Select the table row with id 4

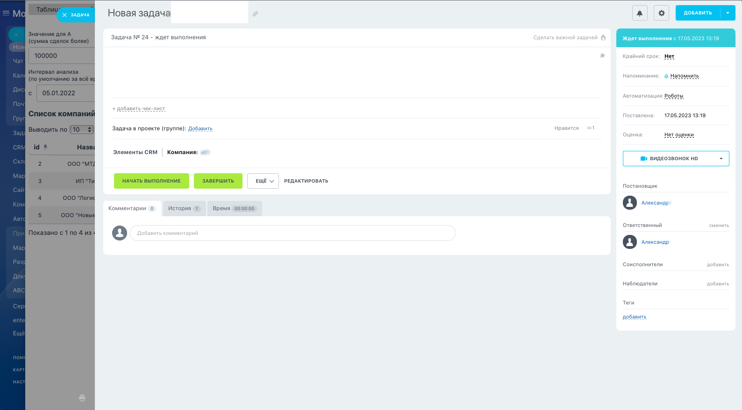(x=62, y=198)
